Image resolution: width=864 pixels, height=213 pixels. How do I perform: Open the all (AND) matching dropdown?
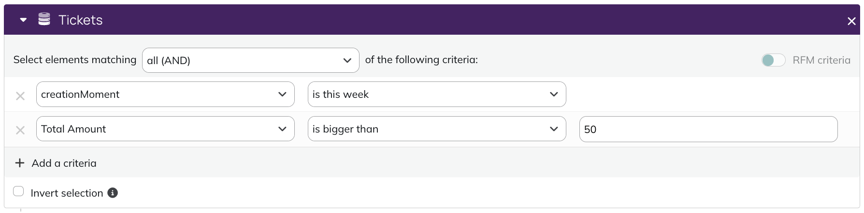tap(250, 60)
